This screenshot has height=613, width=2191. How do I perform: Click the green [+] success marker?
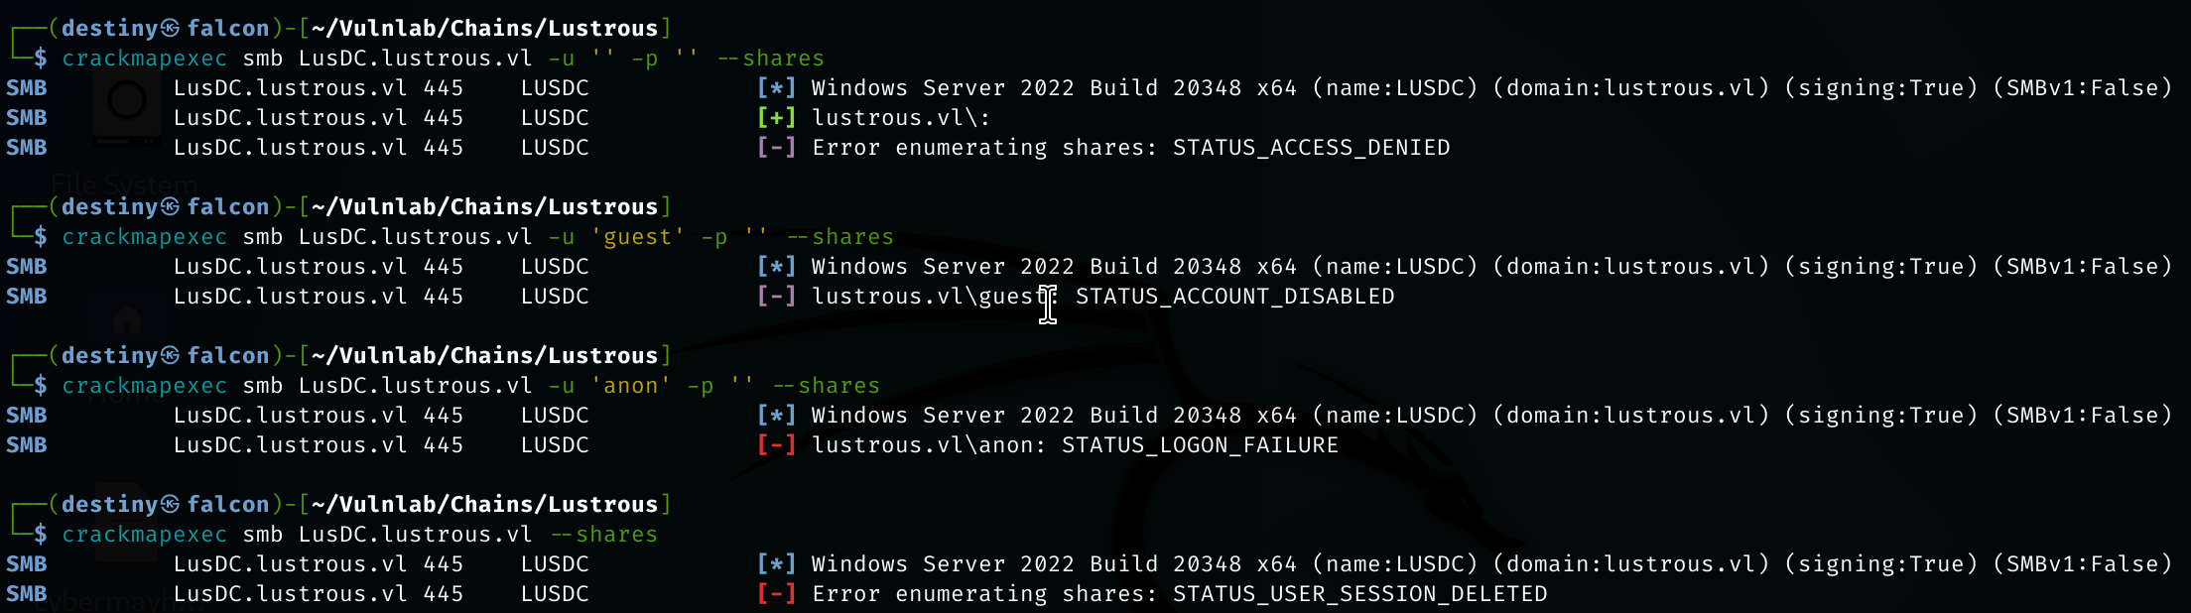776,118
